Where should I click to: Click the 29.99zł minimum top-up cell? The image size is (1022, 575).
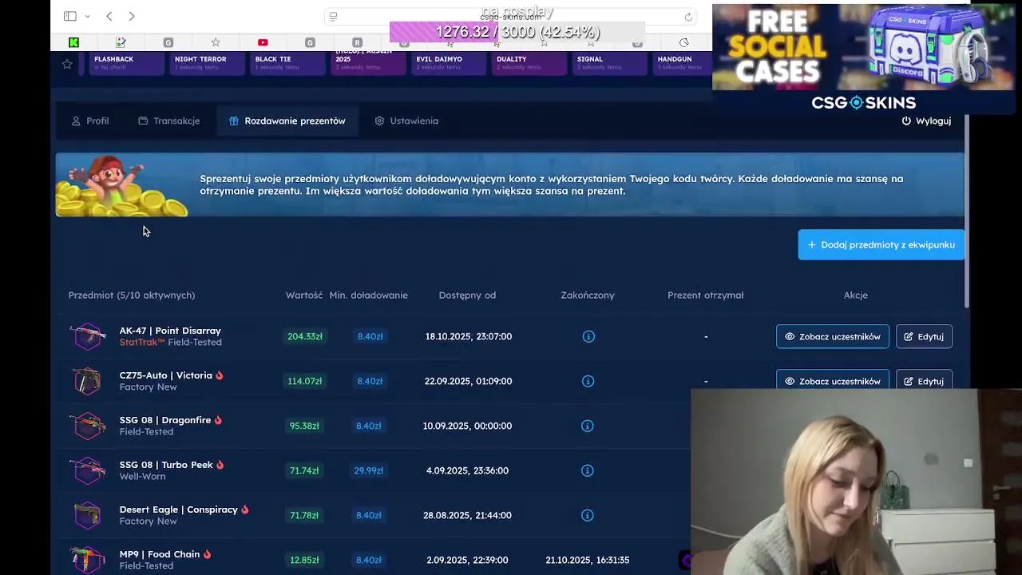point(369,470)
